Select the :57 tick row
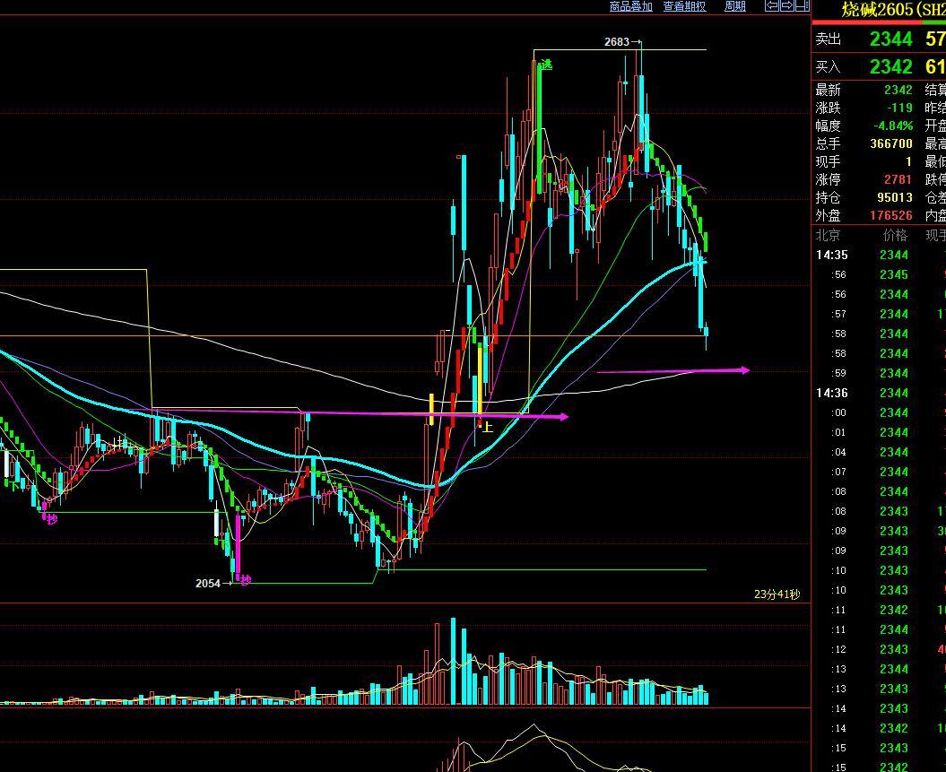This screenshot has width=946, height=772. coord(881,314)
